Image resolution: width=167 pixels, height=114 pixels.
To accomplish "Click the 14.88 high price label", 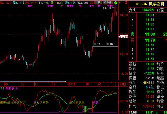I will (107, 8).
